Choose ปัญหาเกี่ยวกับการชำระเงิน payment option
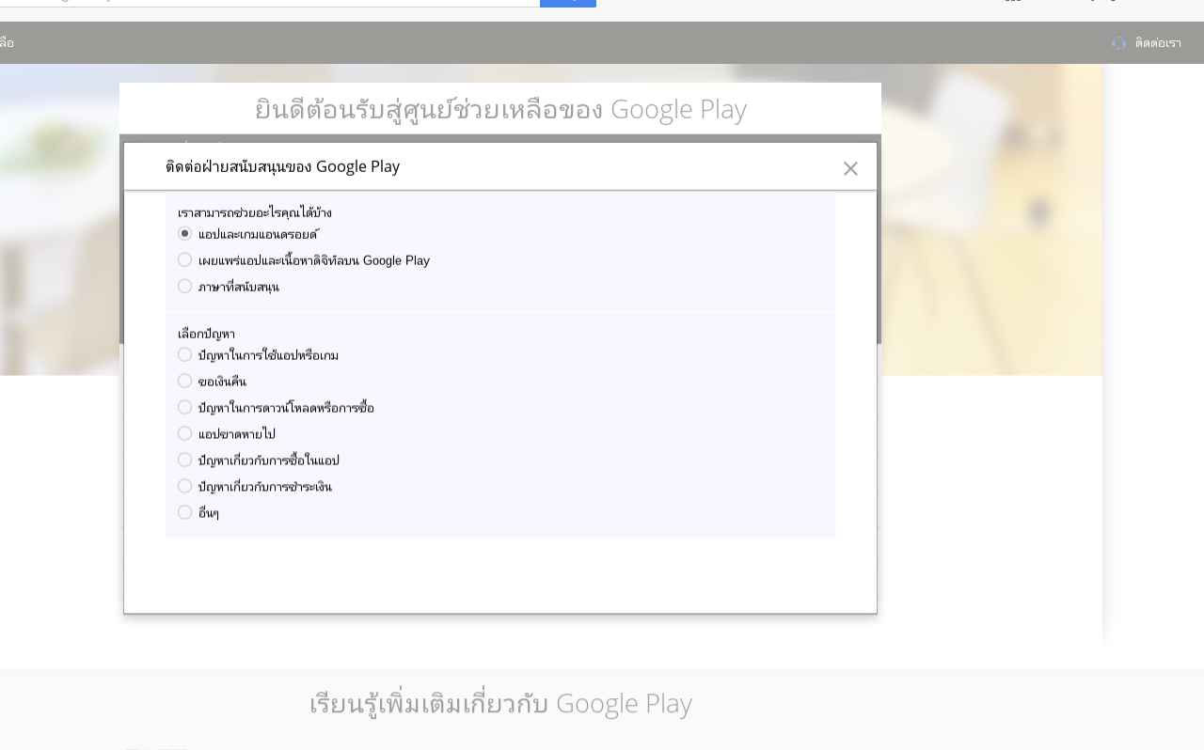This screenshot has height=750, width=1204. tap(185, 486)
